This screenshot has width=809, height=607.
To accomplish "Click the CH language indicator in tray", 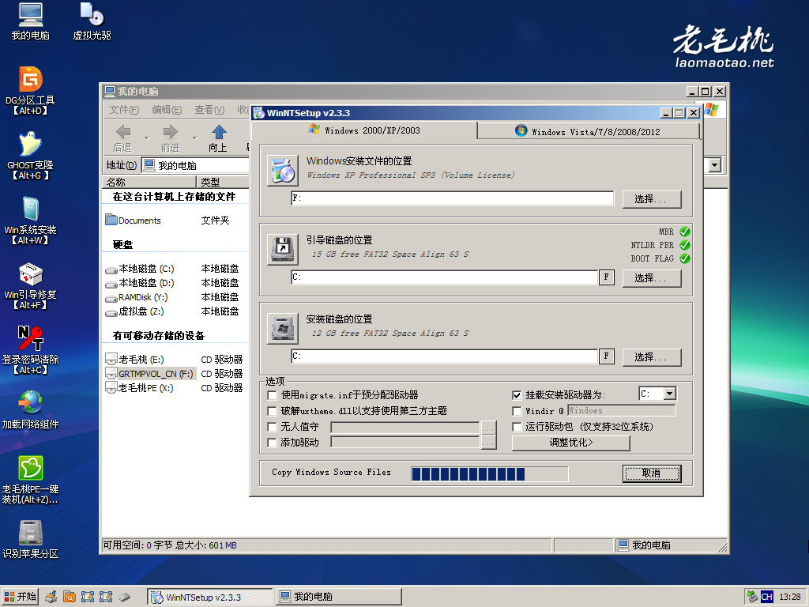I will pyautogui.click(x=766, y=598).
